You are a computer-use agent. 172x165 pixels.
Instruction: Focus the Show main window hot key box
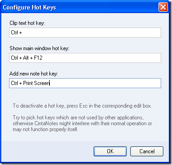[85, 58]
